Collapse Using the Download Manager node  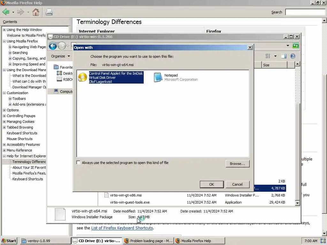pyautogui.click(x=4, y=70)
